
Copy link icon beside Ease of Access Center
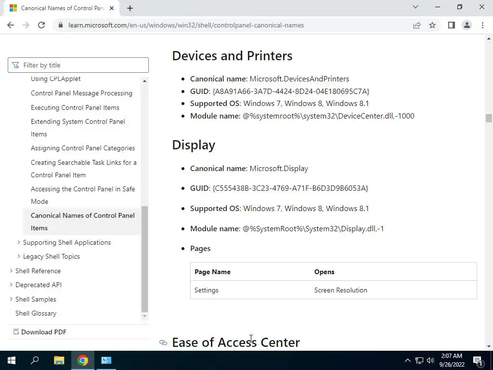(x=163, y=343)
